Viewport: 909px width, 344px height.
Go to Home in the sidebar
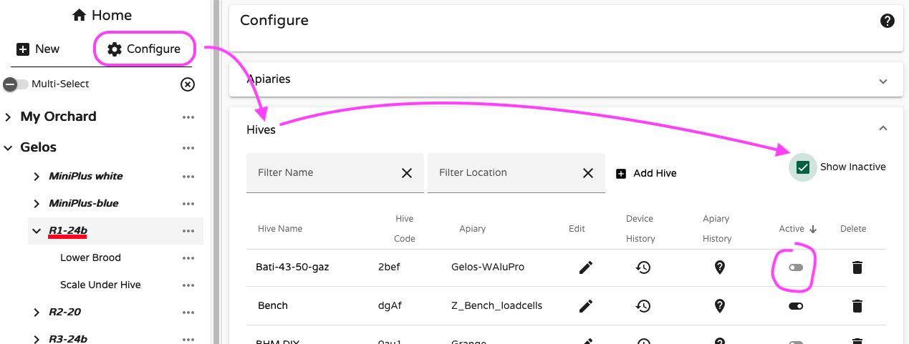(x=102, y=15)
